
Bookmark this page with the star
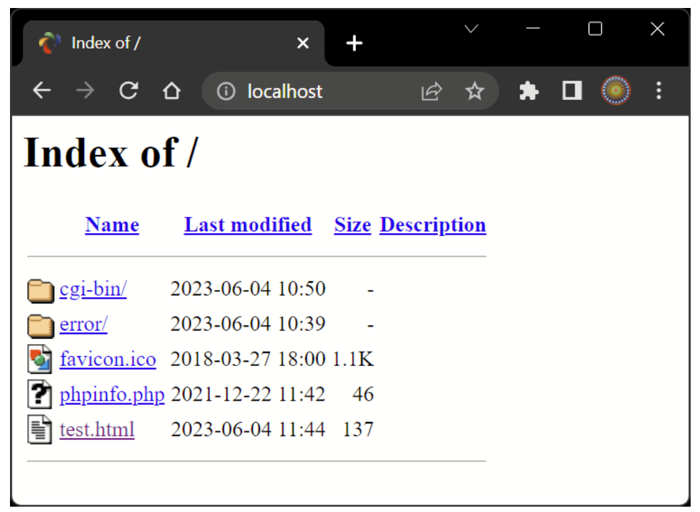click(474, 91)
